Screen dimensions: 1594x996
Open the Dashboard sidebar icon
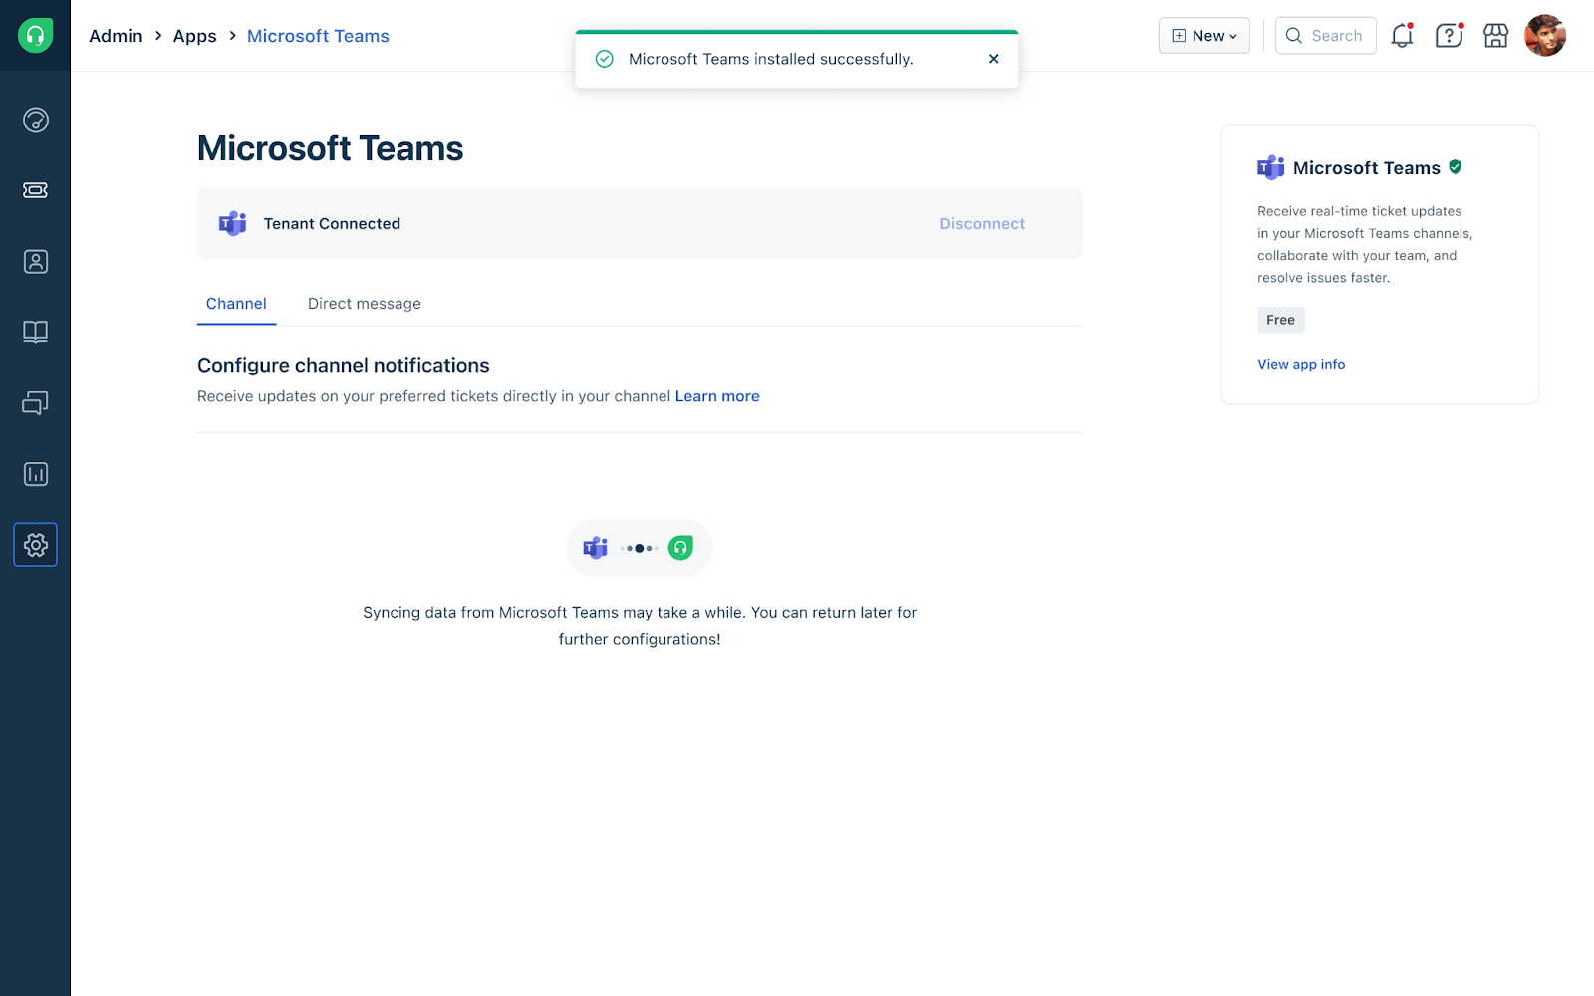[35, 121]
